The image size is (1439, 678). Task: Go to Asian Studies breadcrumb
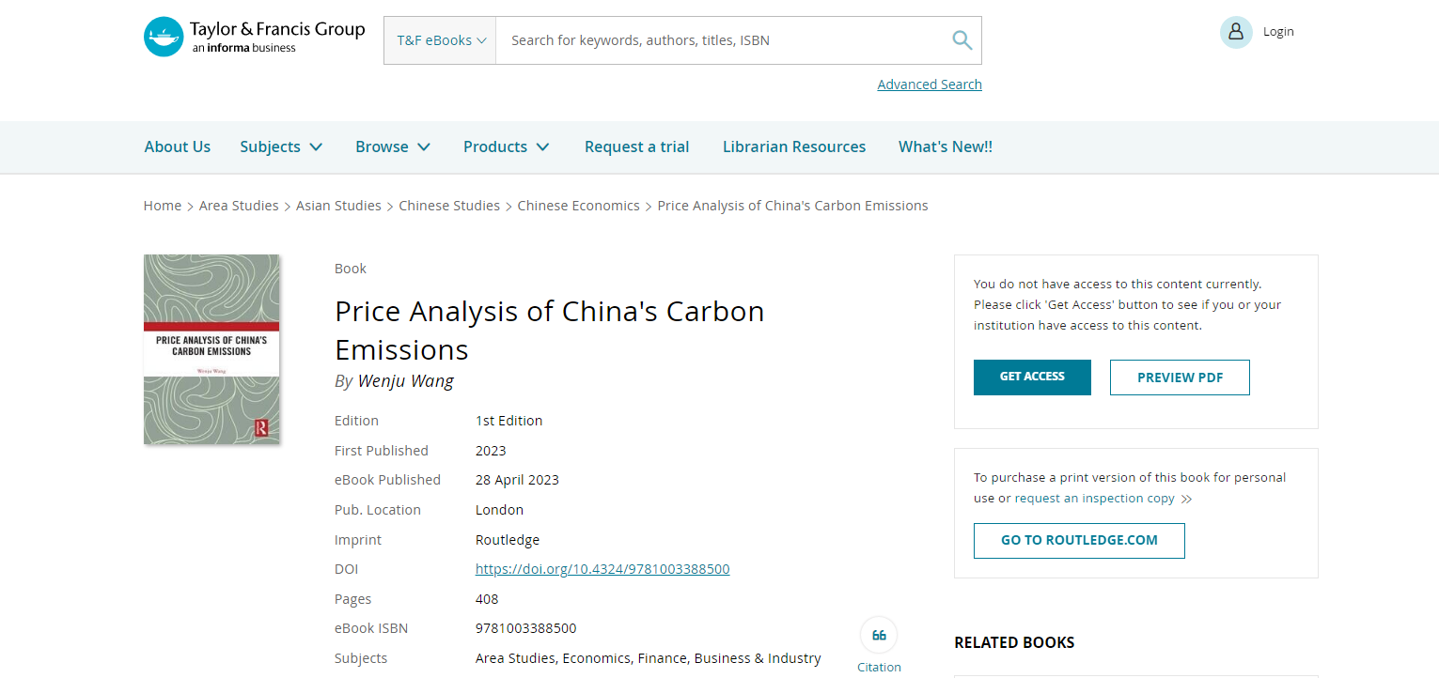(338, 206)
